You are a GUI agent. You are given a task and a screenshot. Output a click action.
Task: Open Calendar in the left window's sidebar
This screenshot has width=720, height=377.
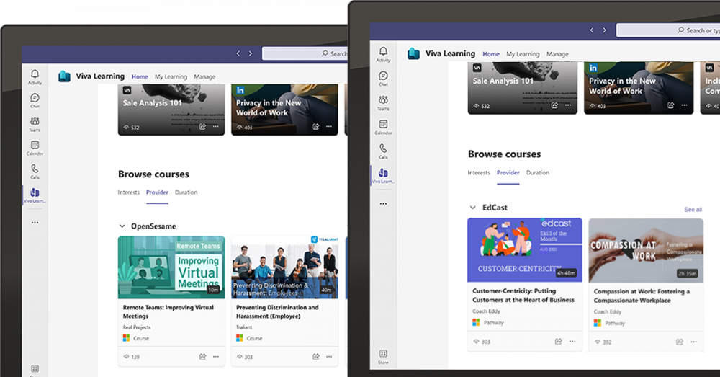tap(35, 147)
